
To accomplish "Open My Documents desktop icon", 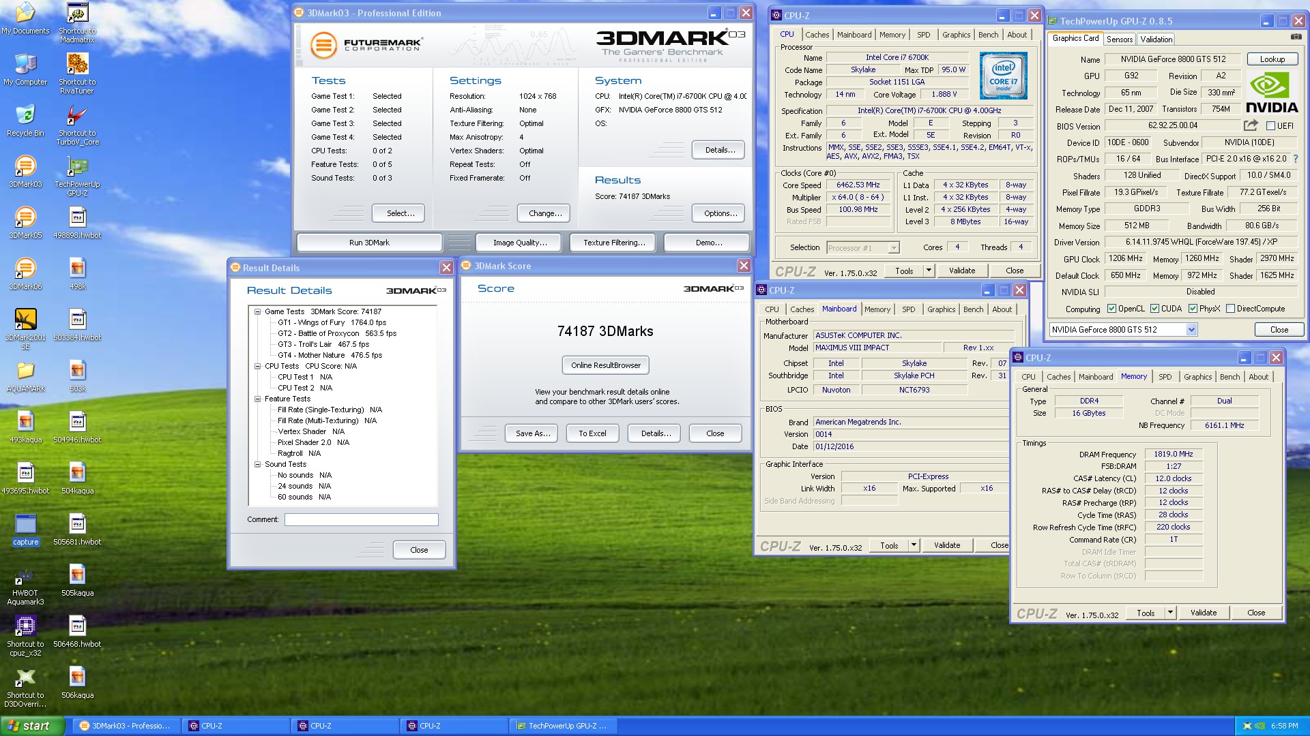I will [x=25, y=19].
